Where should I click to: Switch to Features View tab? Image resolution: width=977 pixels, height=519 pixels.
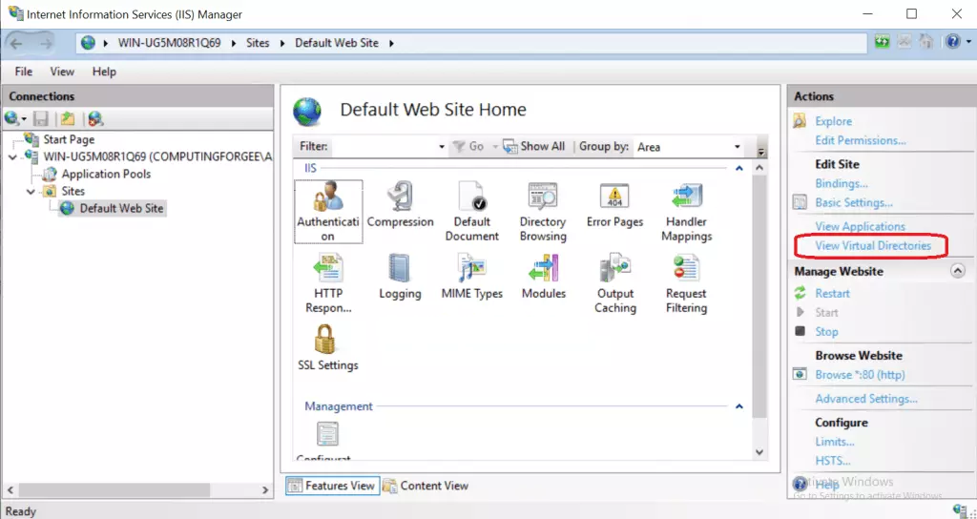click(x=332, y=486)
